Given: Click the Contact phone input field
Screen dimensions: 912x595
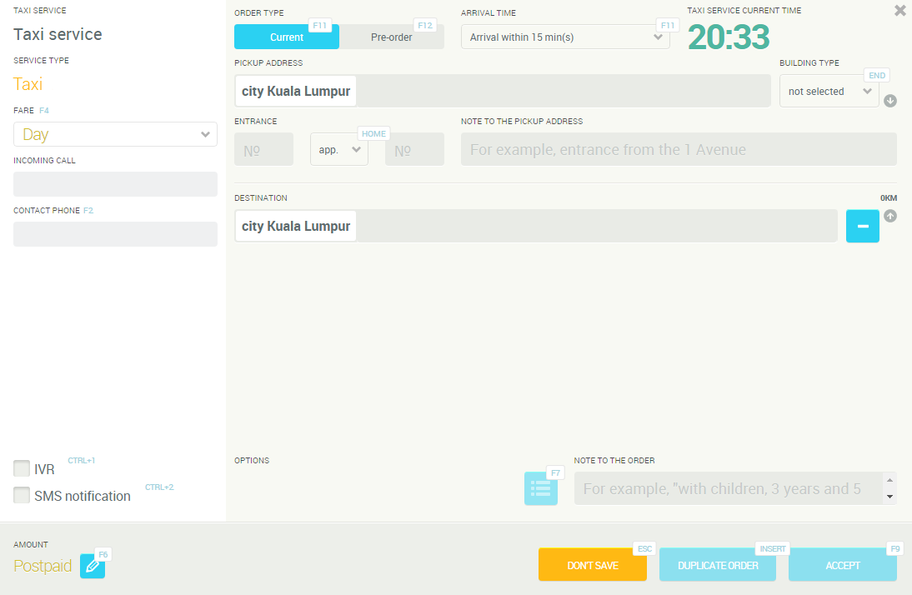Looking at the screenshot, I should point(115,234).
